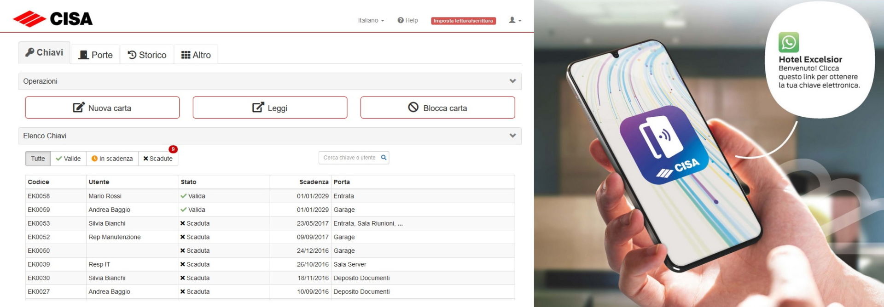Select key code EK0039
Viewport: 884px width, 307px height.
pos(39,264)
